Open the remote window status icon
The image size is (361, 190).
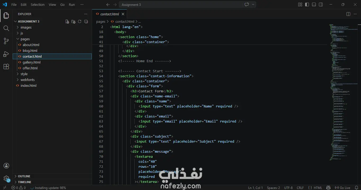point(4,188)
